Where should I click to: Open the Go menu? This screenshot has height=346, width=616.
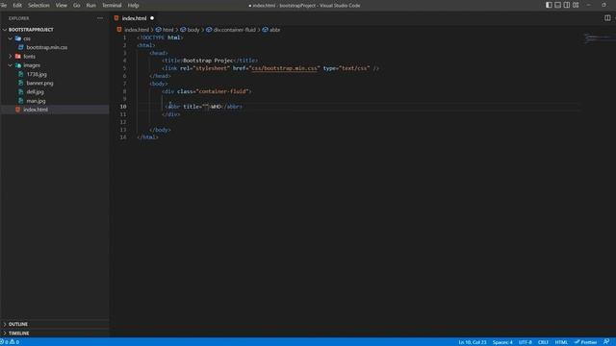click(x=77, y=6)
